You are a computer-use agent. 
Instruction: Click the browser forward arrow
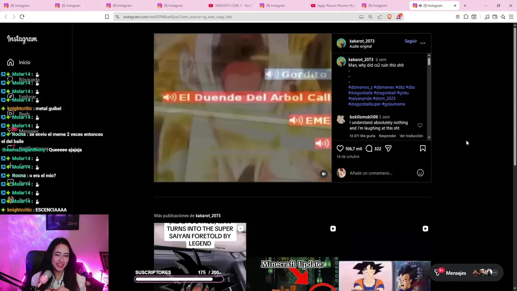tap(14, 17)
